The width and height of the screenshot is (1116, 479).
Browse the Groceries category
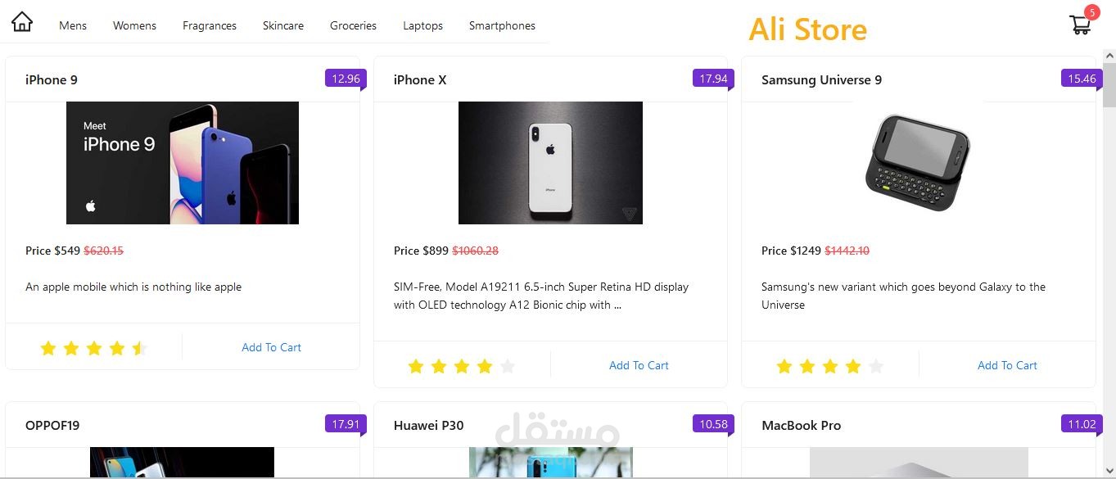coord(353,25)
